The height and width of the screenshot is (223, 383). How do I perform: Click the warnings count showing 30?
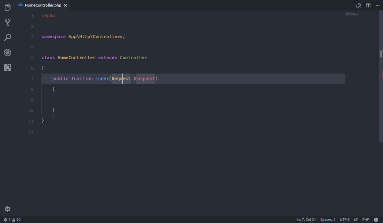17,220
